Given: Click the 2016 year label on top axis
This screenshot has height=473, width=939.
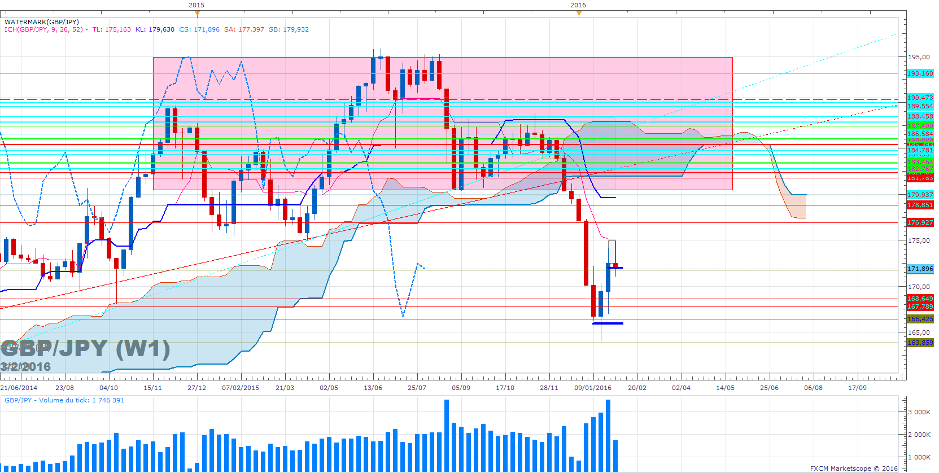Looking at the screenshot, I should pyautogui.click(x=578, y=5).
